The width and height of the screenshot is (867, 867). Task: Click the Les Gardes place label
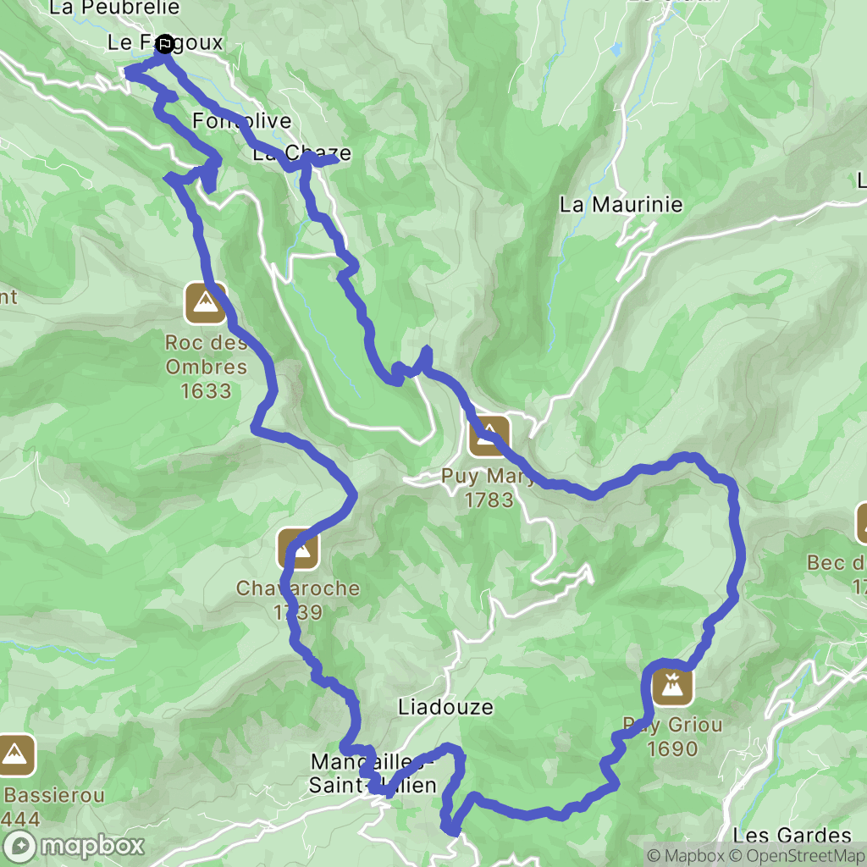[792, 835]
